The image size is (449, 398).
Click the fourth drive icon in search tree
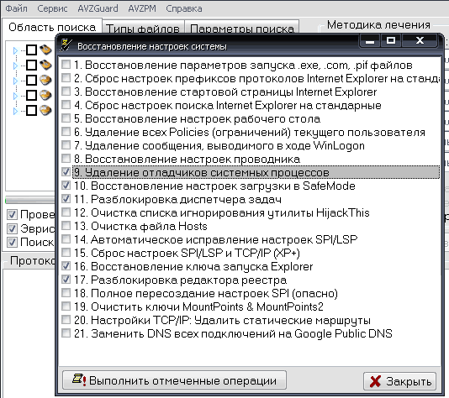pos(45,95)
